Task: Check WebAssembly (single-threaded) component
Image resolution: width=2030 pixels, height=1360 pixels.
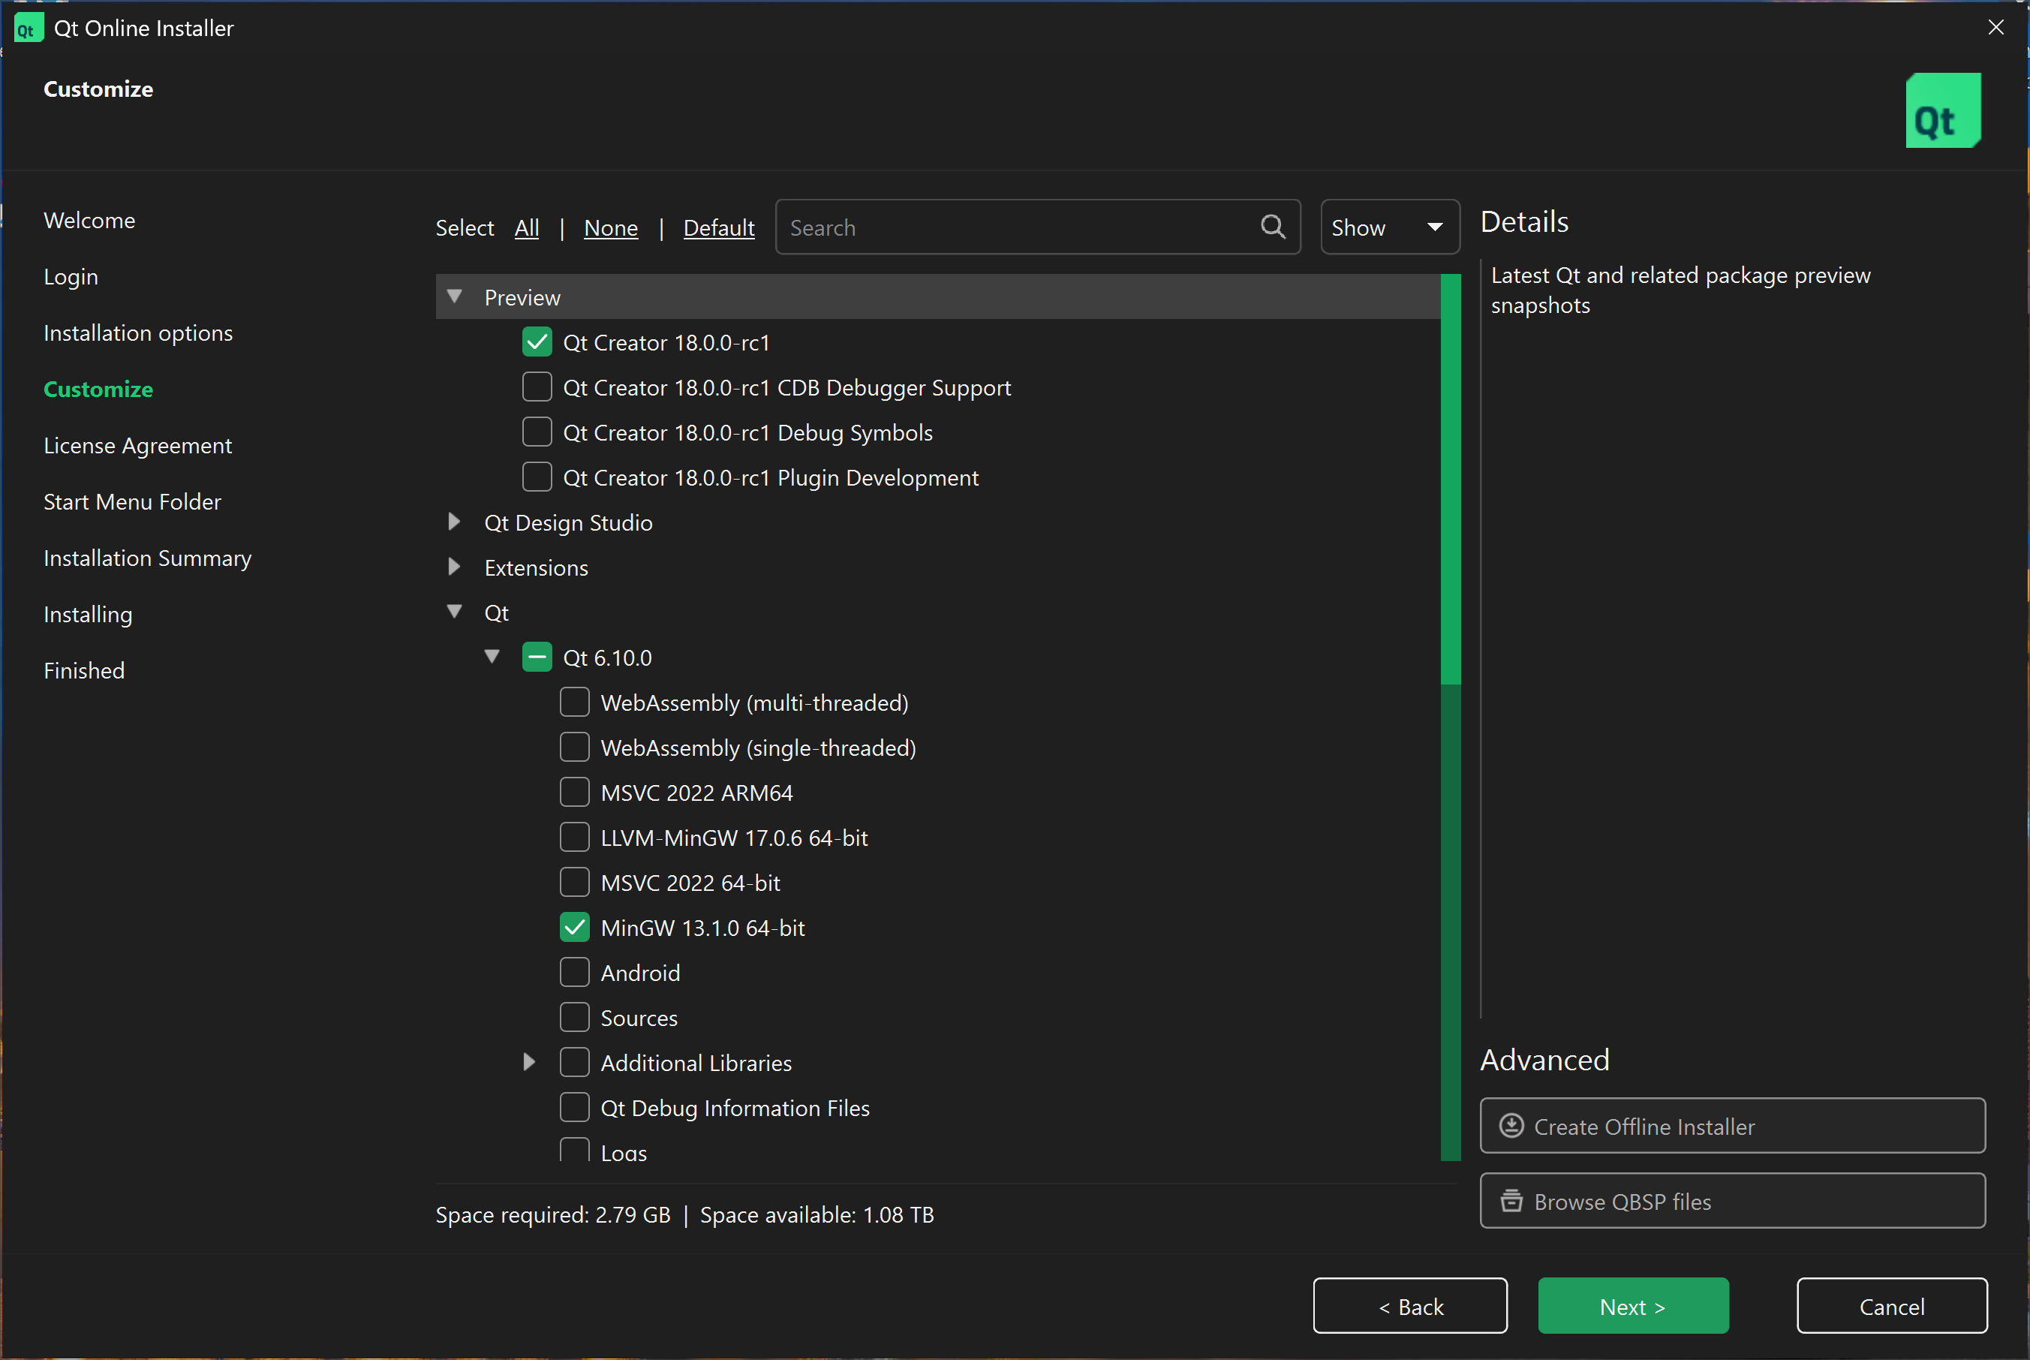Action: pos(575,748)
